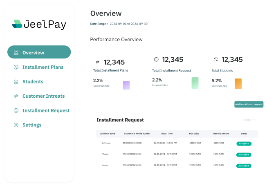Open Installment Request from sidebar
The height and width of the screenshot is (186, 276).
point(46,110)
